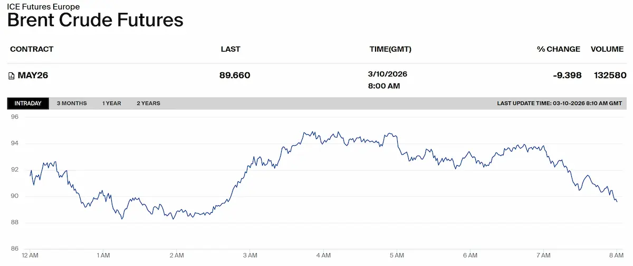The image size is (633, 266).
Task: Click the 132580 volume value
Action: click(x=610, y=75)
